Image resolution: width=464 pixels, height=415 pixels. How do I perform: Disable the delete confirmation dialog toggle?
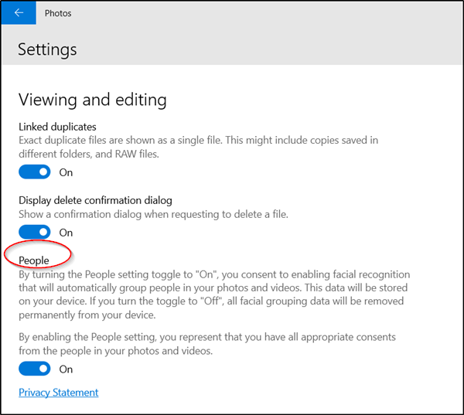pyautogui.click(x=34, y=232)
